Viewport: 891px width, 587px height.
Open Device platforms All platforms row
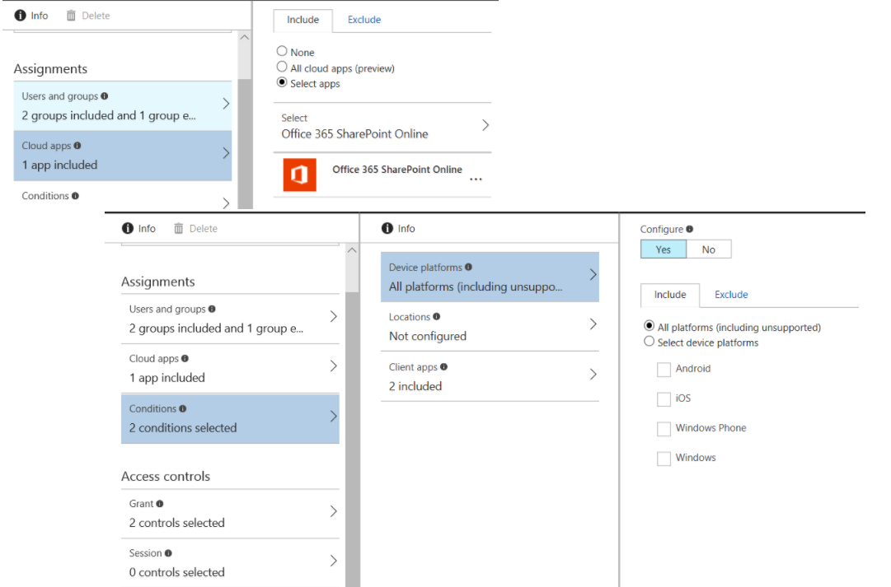490,277
